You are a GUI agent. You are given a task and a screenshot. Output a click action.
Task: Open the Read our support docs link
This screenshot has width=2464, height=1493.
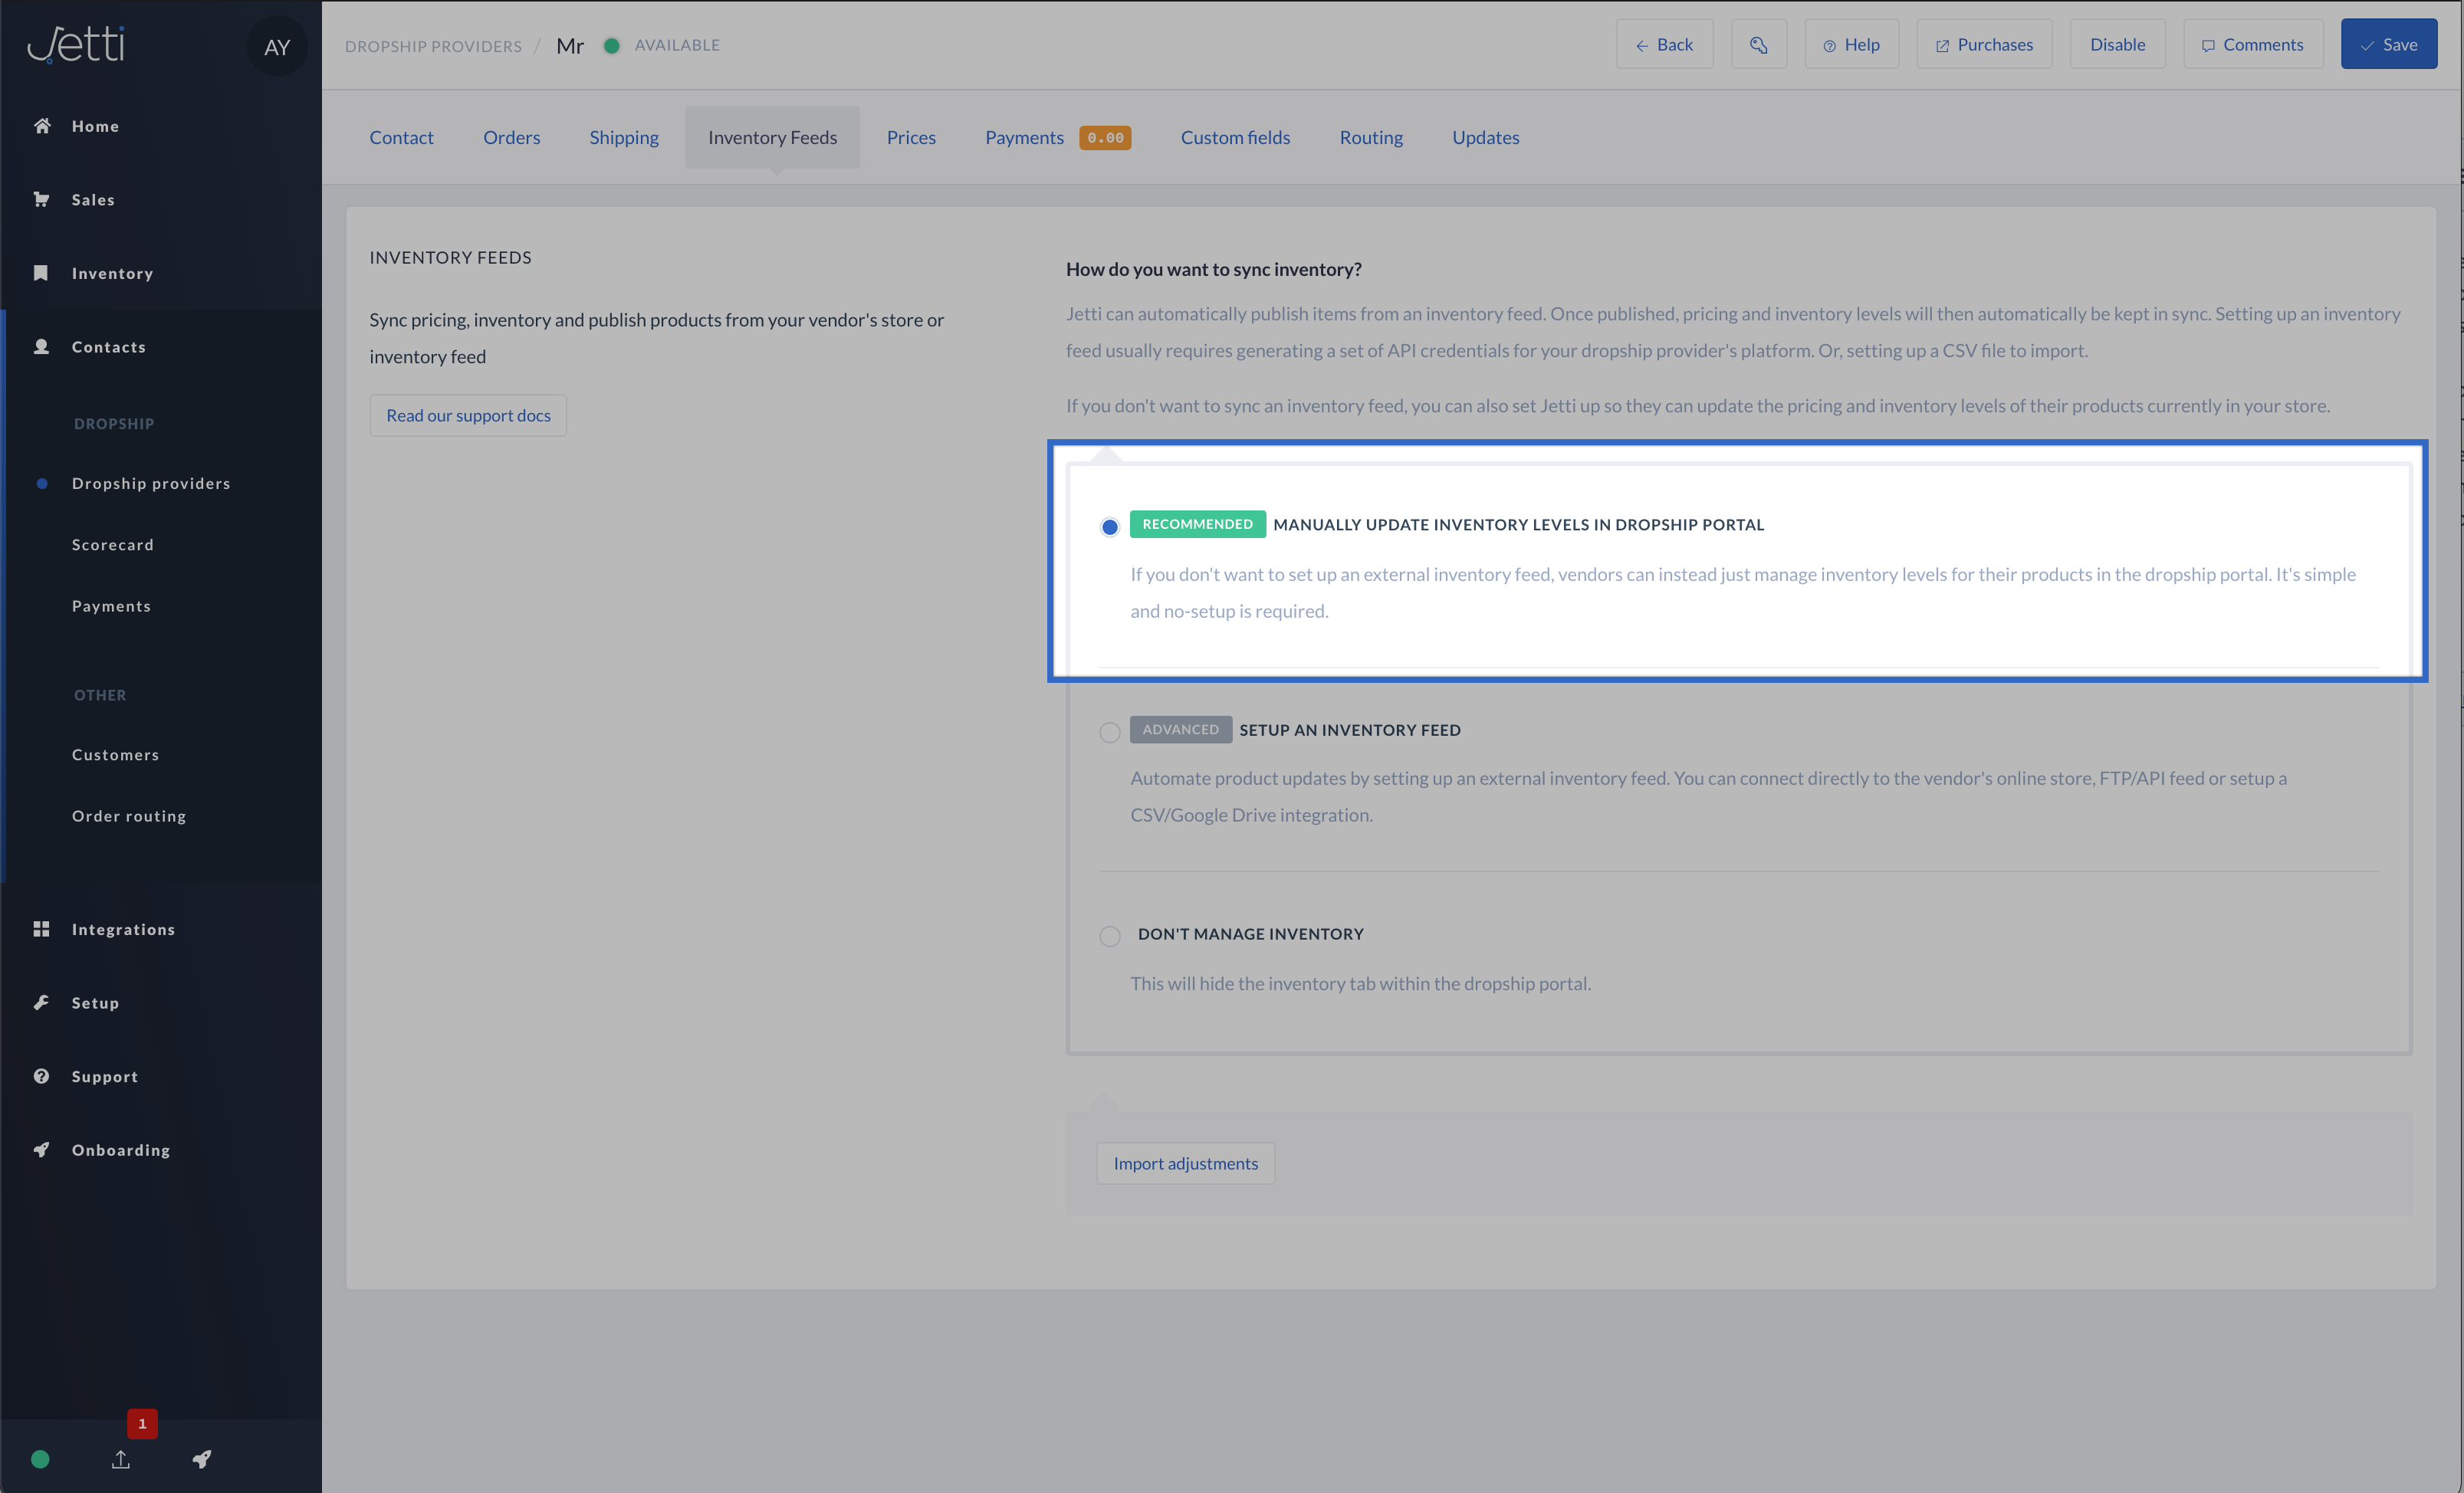coord(468,415)
